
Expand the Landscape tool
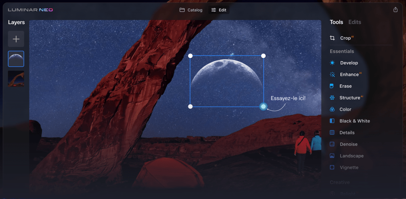pos(351,156)
